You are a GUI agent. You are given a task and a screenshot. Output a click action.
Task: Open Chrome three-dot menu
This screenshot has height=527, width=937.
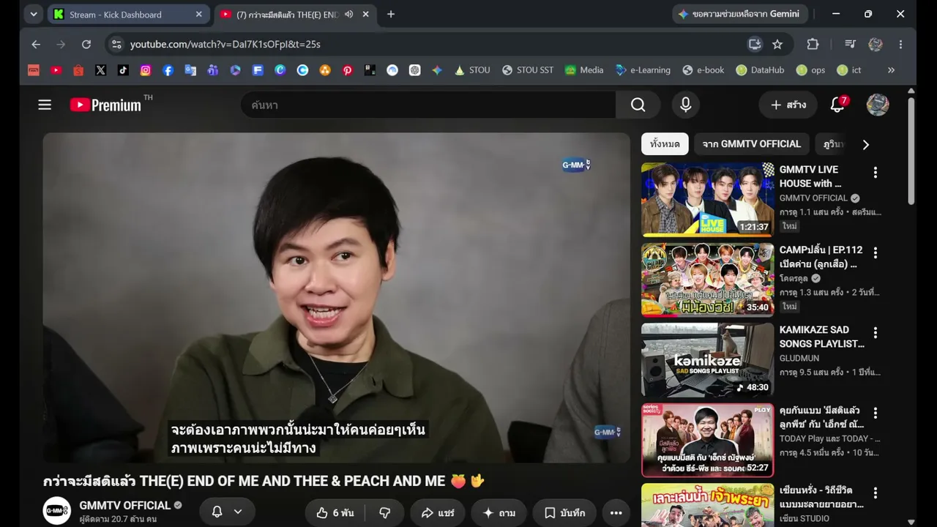point(900,44)
